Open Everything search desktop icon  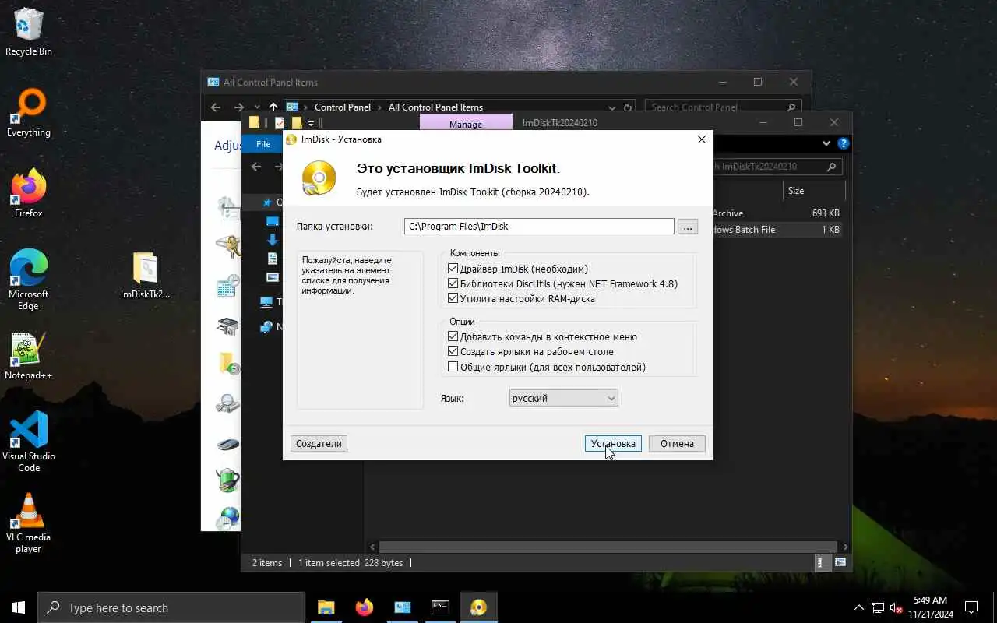click(x=29, y=114)
